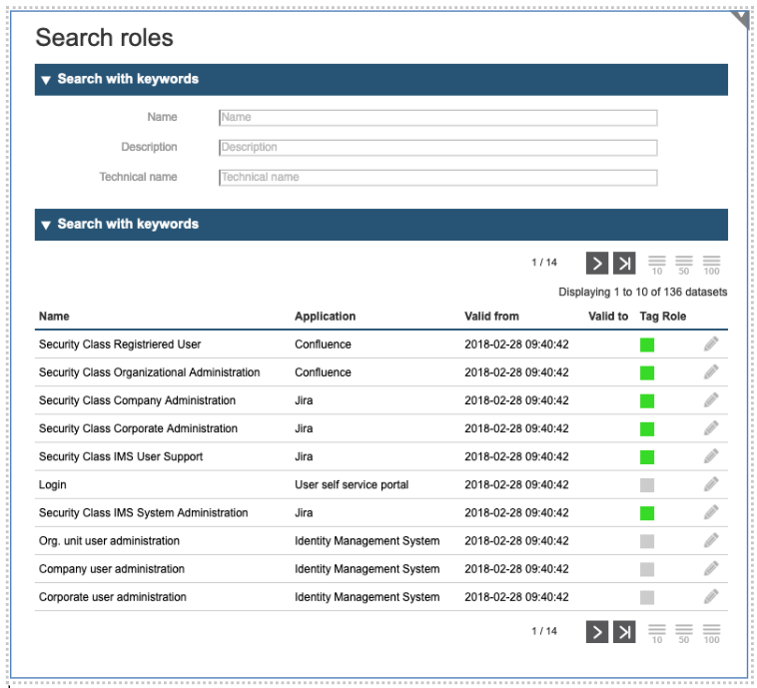Show 10 rows per page in bottom pager
Image resolution: width=757 pixels, height=688 pixels.
click(x=656, y=634)
